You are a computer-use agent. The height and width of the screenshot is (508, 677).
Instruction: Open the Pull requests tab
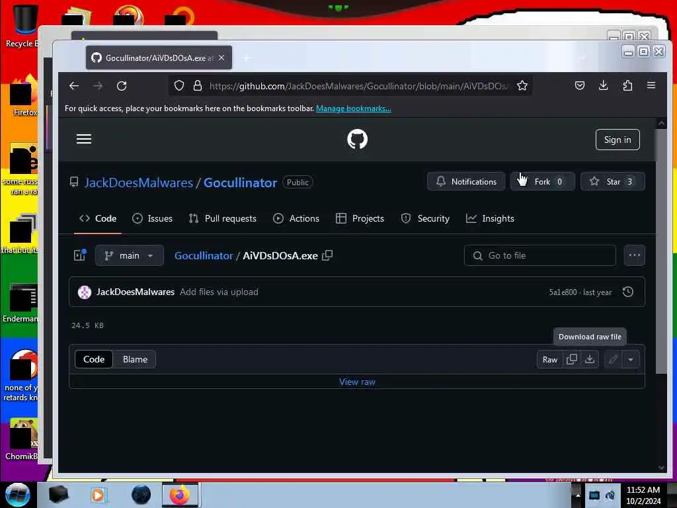point(223,218)
